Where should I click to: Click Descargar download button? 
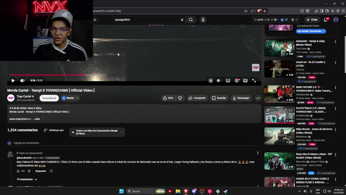(241, 98)
